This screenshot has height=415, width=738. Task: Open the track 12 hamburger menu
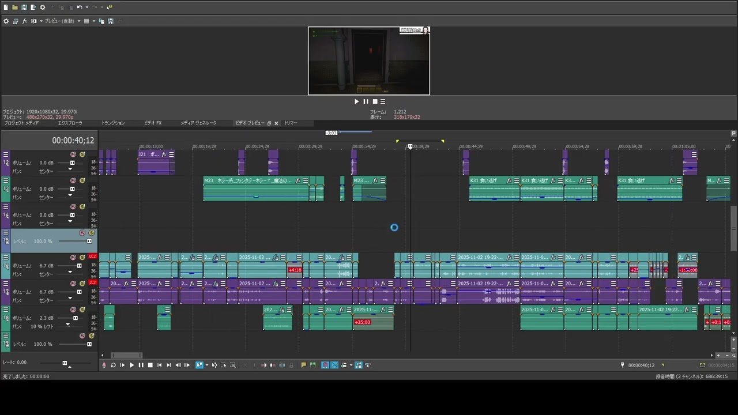click(x=6, y=154)
